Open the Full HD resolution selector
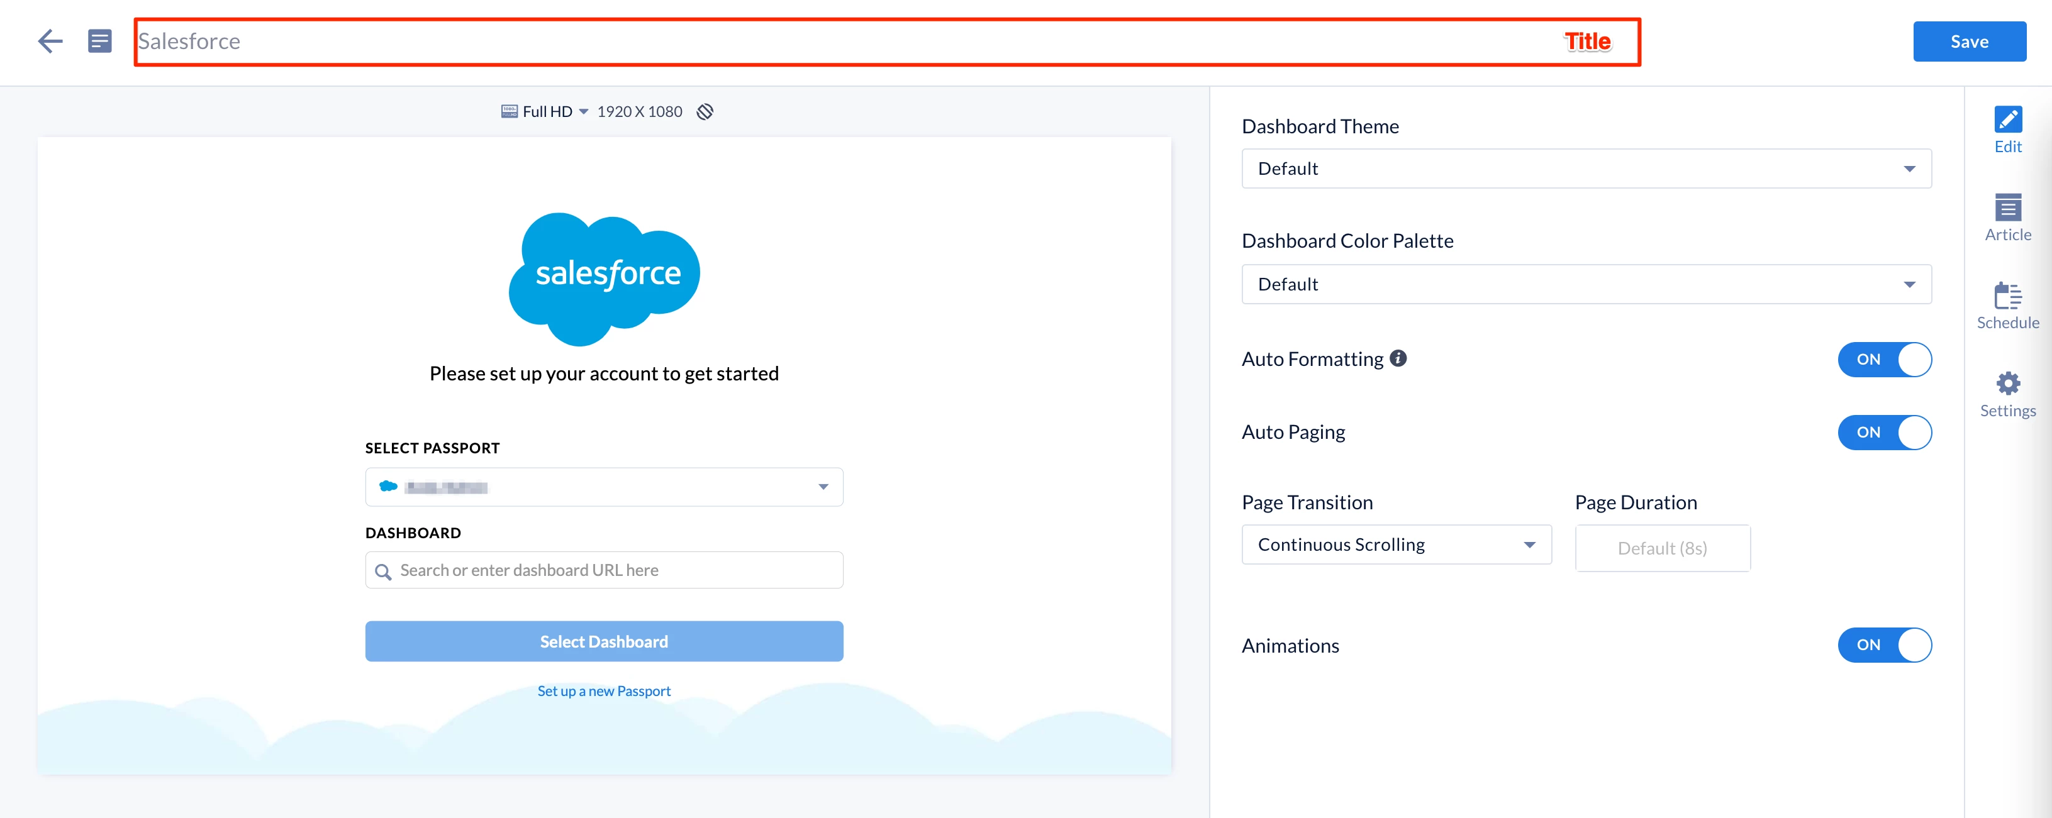2052x818 pixels. click(554, 111)
